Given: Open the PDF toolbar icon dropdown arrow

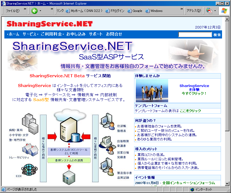Looking at the screenshot, I should tap(215, 11).
